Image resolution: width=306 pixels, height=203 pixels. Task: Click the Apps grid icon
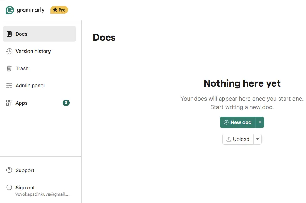tap(9, 103)
